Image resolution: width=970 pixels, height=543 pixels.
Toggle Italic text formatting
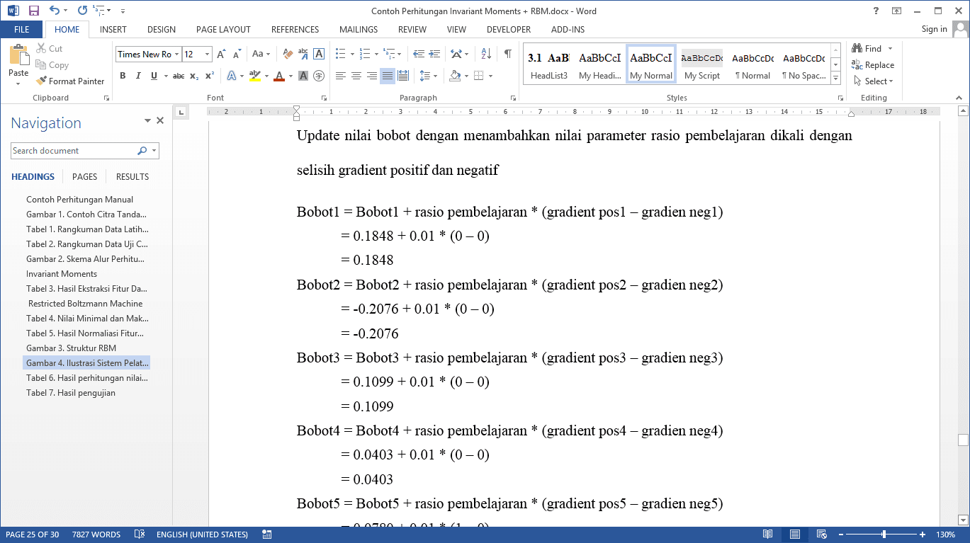(138, 76)
